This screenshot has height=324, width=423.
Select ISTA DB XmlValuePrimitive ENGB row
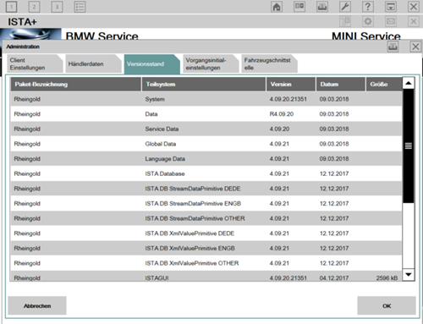coord(206,249)
